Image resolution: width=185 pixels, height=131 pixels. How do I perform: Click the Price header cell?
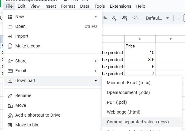140,46
